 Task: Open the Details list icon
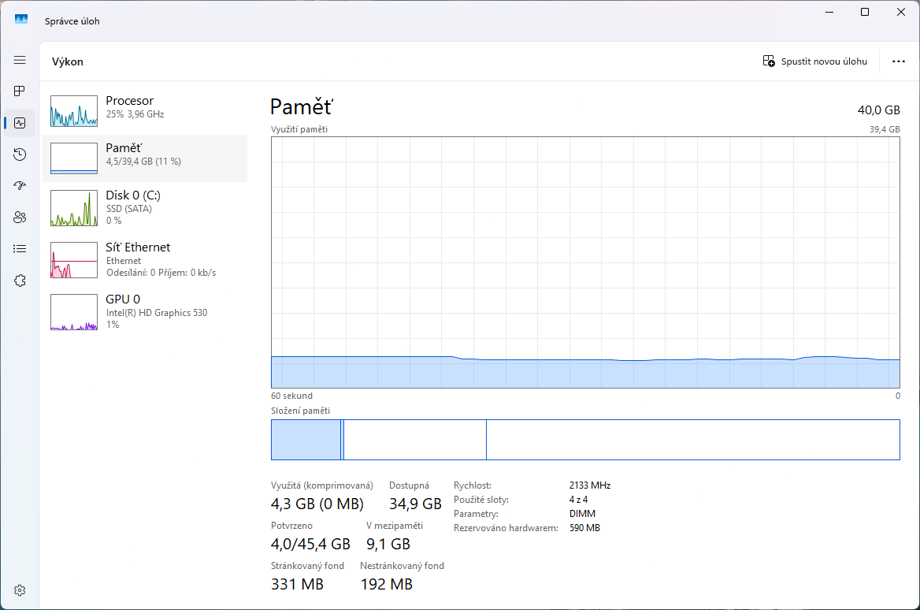coord(20,249)
